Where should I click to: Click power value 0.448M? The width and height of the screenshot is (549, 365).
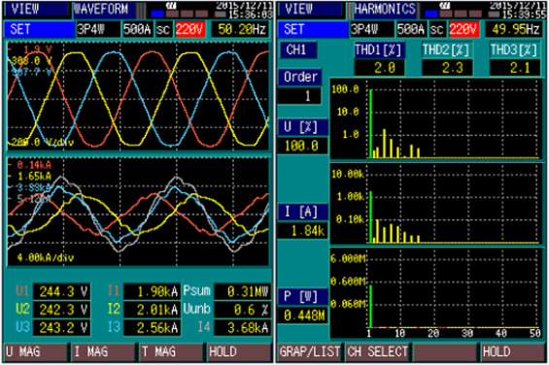click(302, 315)
